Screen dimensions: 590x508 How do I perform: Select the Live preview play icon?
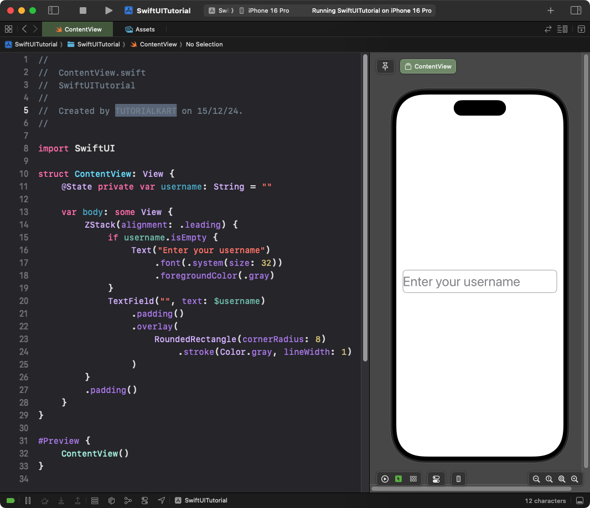[385, 479]
